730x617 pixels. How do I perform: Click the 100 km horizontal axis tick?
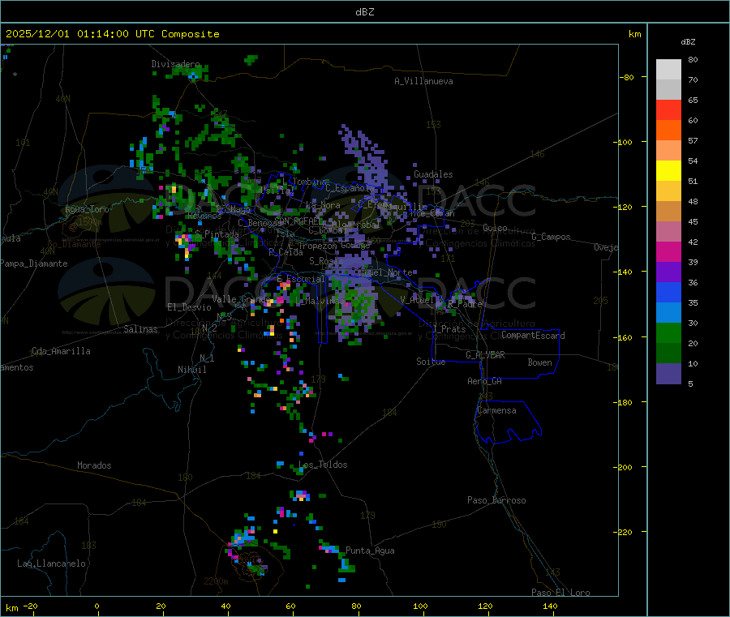420,606
